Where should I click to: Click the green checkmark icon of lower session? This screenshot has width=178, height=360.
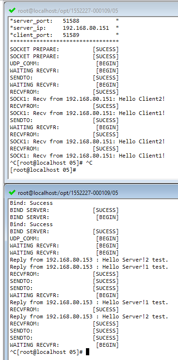12,193
